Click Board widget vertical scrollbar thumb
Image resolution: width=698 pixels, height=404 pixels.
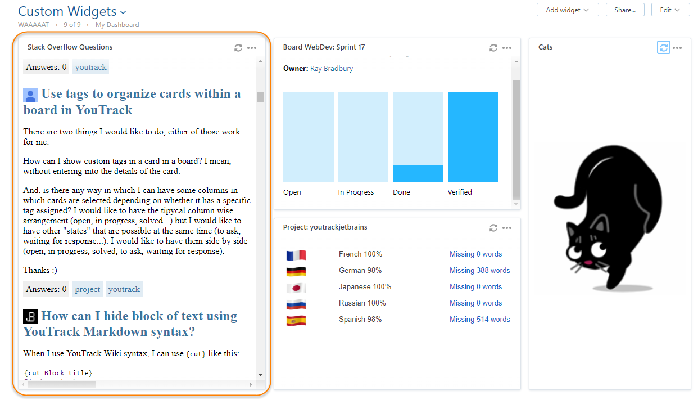click(516, 140)
